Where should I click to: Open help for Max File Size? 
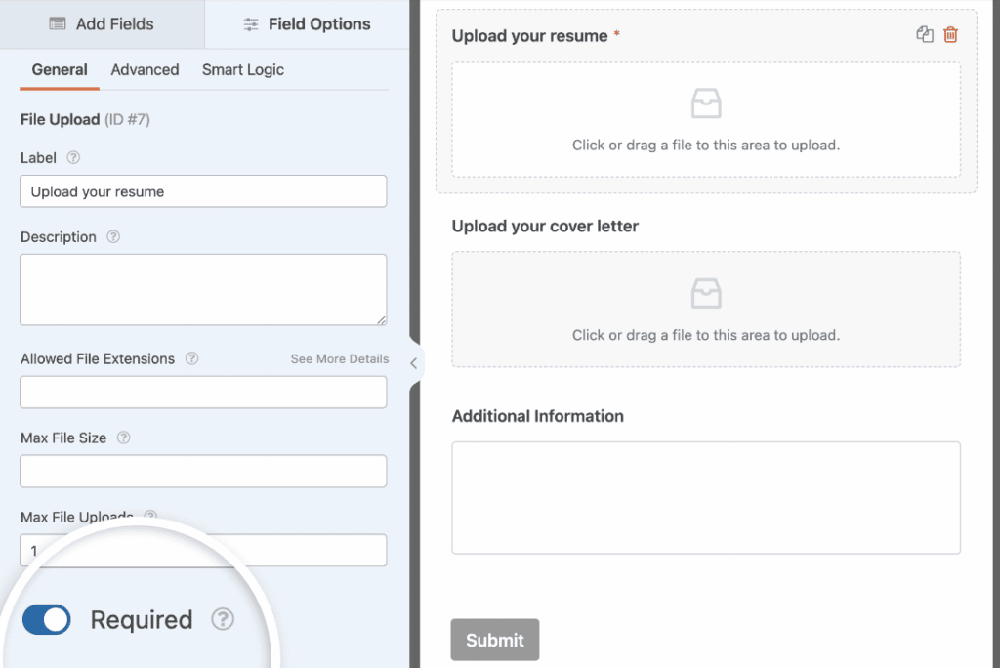(124, 438)
